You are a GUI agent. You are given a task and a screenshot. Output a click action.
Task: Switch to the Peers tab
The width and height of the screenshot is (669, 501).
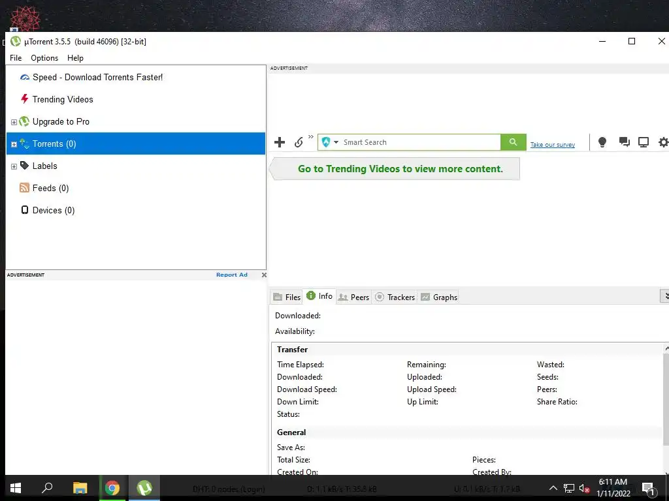(353, 297)
